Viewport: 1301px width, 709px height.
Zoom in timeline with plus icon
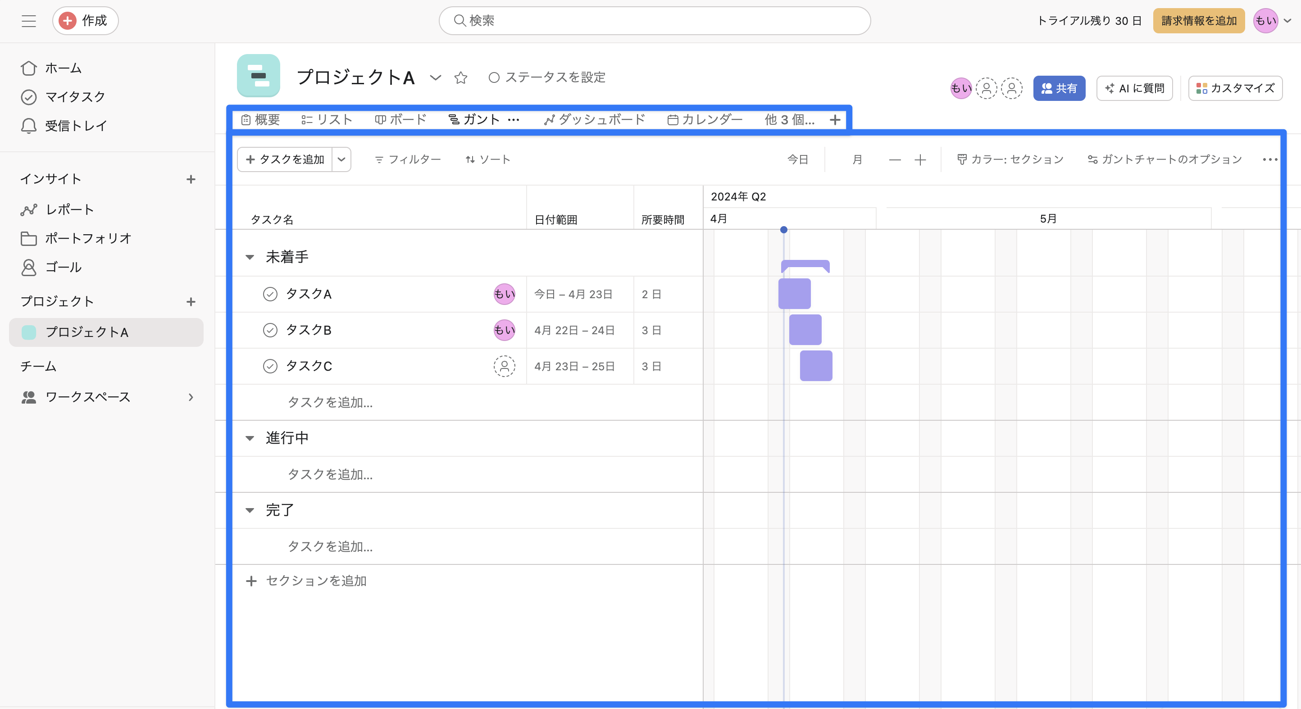click(x=920, y=160)
